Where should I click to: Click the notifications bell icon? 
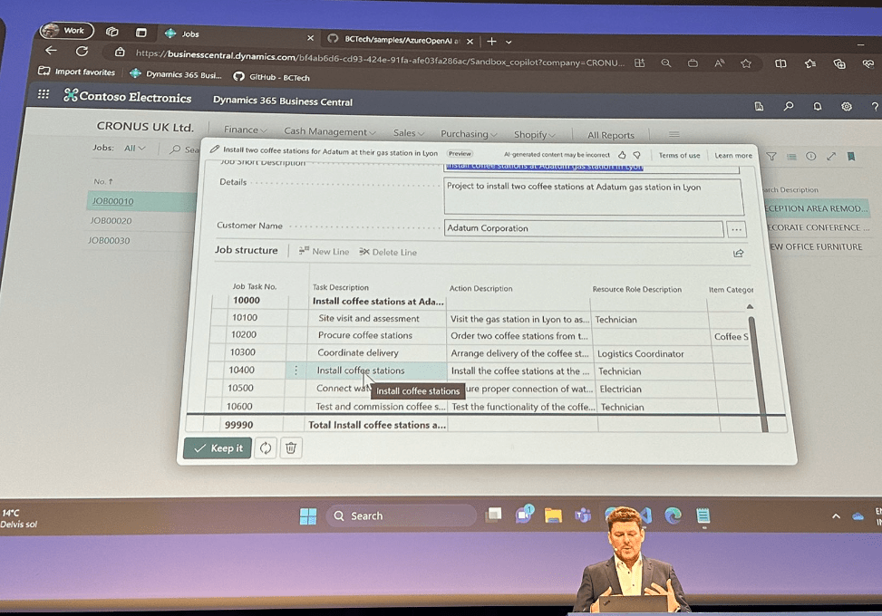point(817,106)
